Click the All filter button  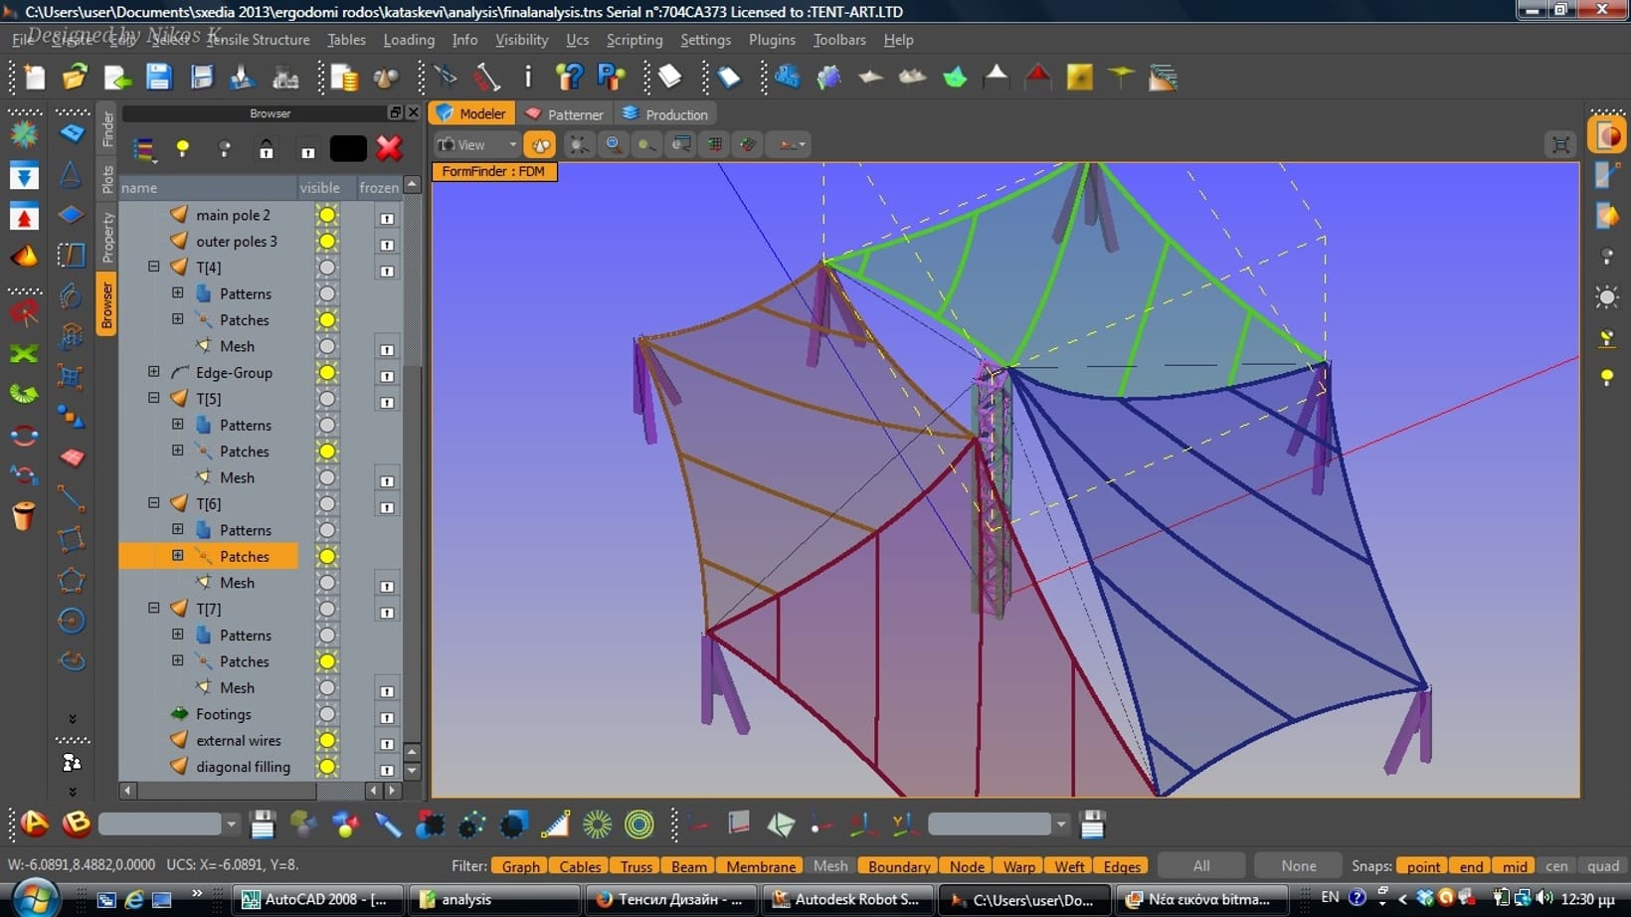(x=1201, y=866)
